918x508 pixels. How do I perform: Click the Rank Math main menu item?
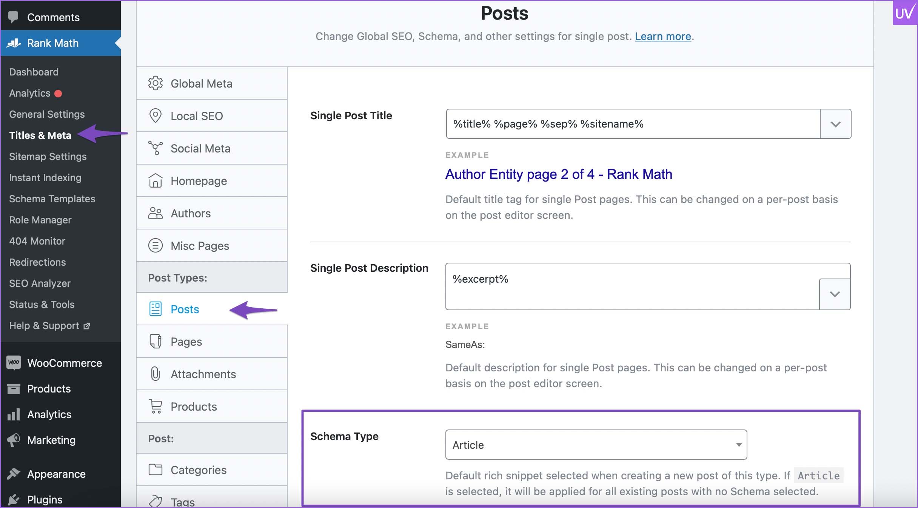click(x=60, y=43)
